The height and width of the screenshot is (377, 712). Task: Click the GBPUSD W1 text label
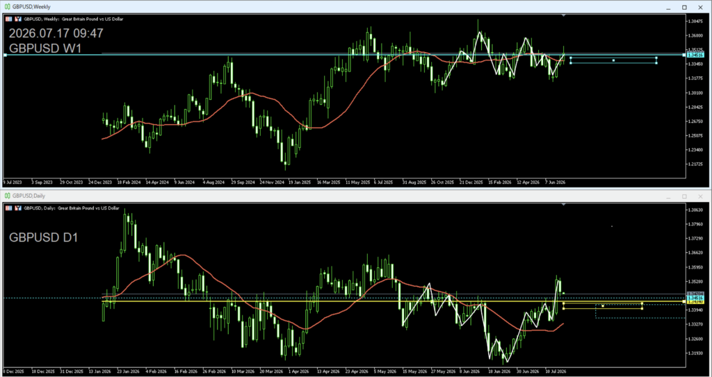45,49
